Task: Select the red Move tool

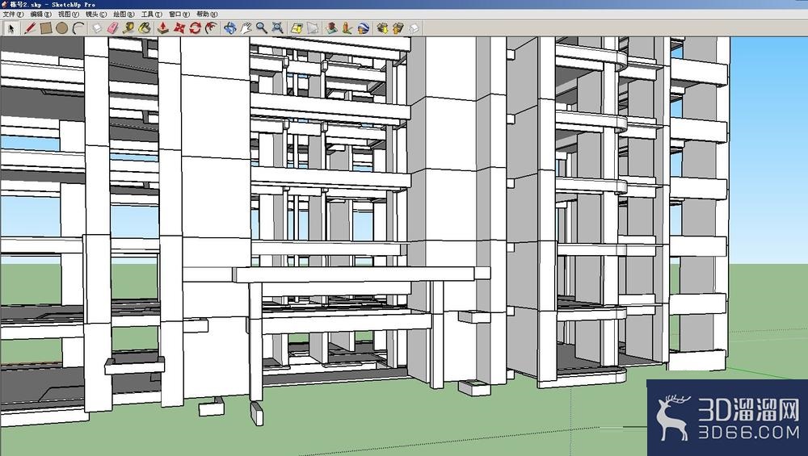Action: (x=179, y=28)
